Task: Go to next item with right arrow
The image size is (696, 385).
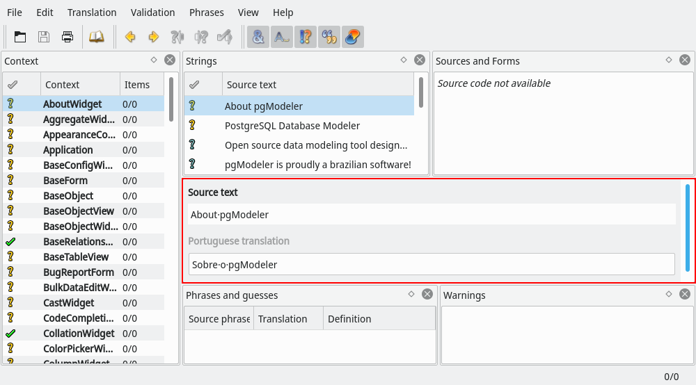Action: [154, 37]
